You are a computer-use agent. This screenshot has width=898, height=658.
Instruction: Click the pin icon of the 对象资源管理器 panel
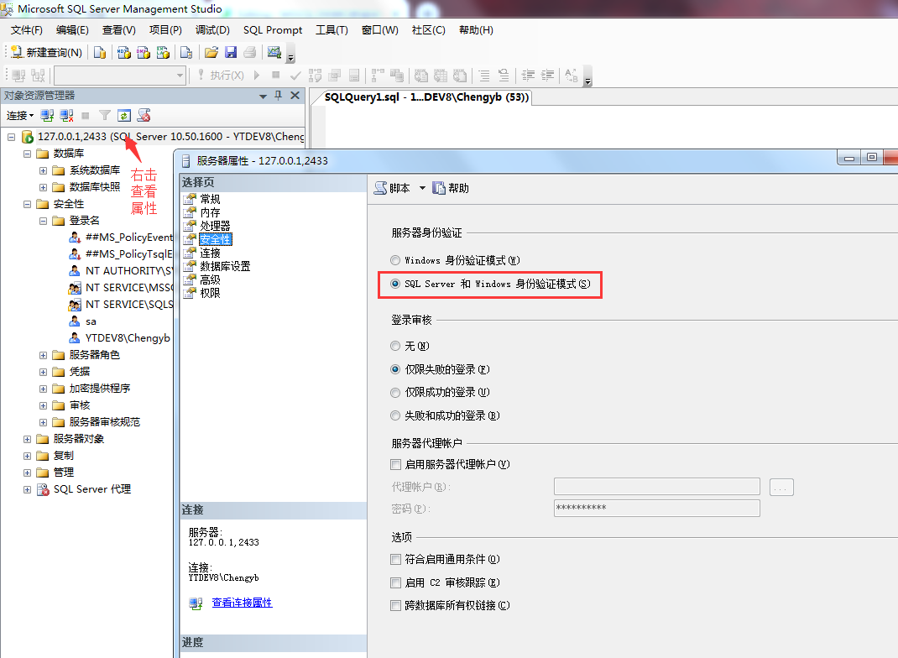pyautogui.click(x=279, y=96)
